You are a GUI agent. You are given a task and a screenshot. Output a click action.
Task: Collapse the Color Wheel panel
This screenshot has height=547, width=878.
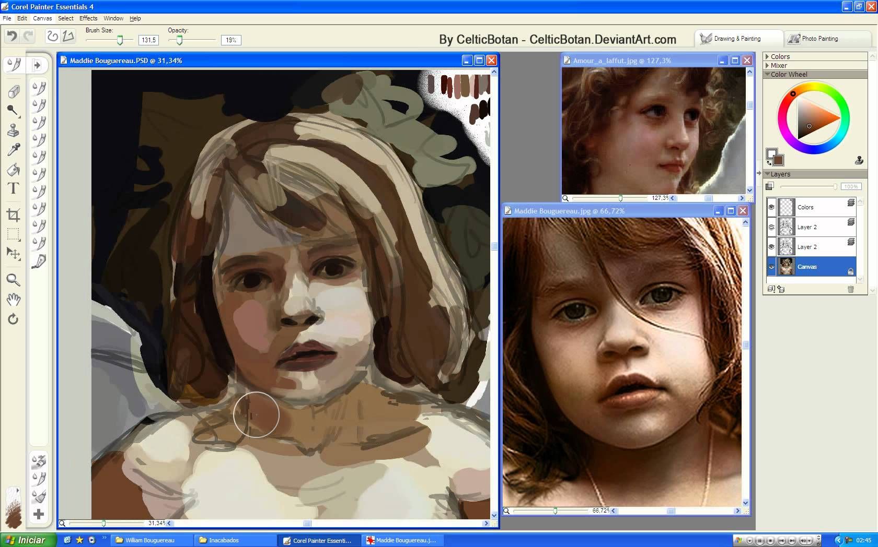[x=767, y=74]
